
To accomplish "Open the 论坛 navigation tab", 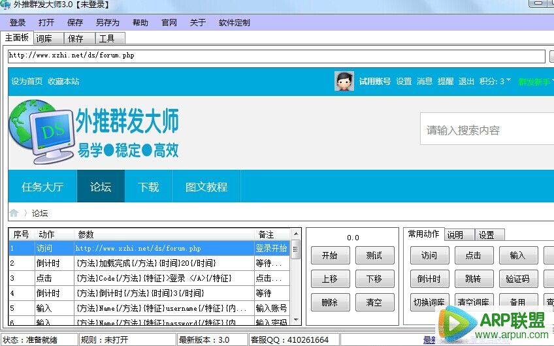I will point(101,187).
